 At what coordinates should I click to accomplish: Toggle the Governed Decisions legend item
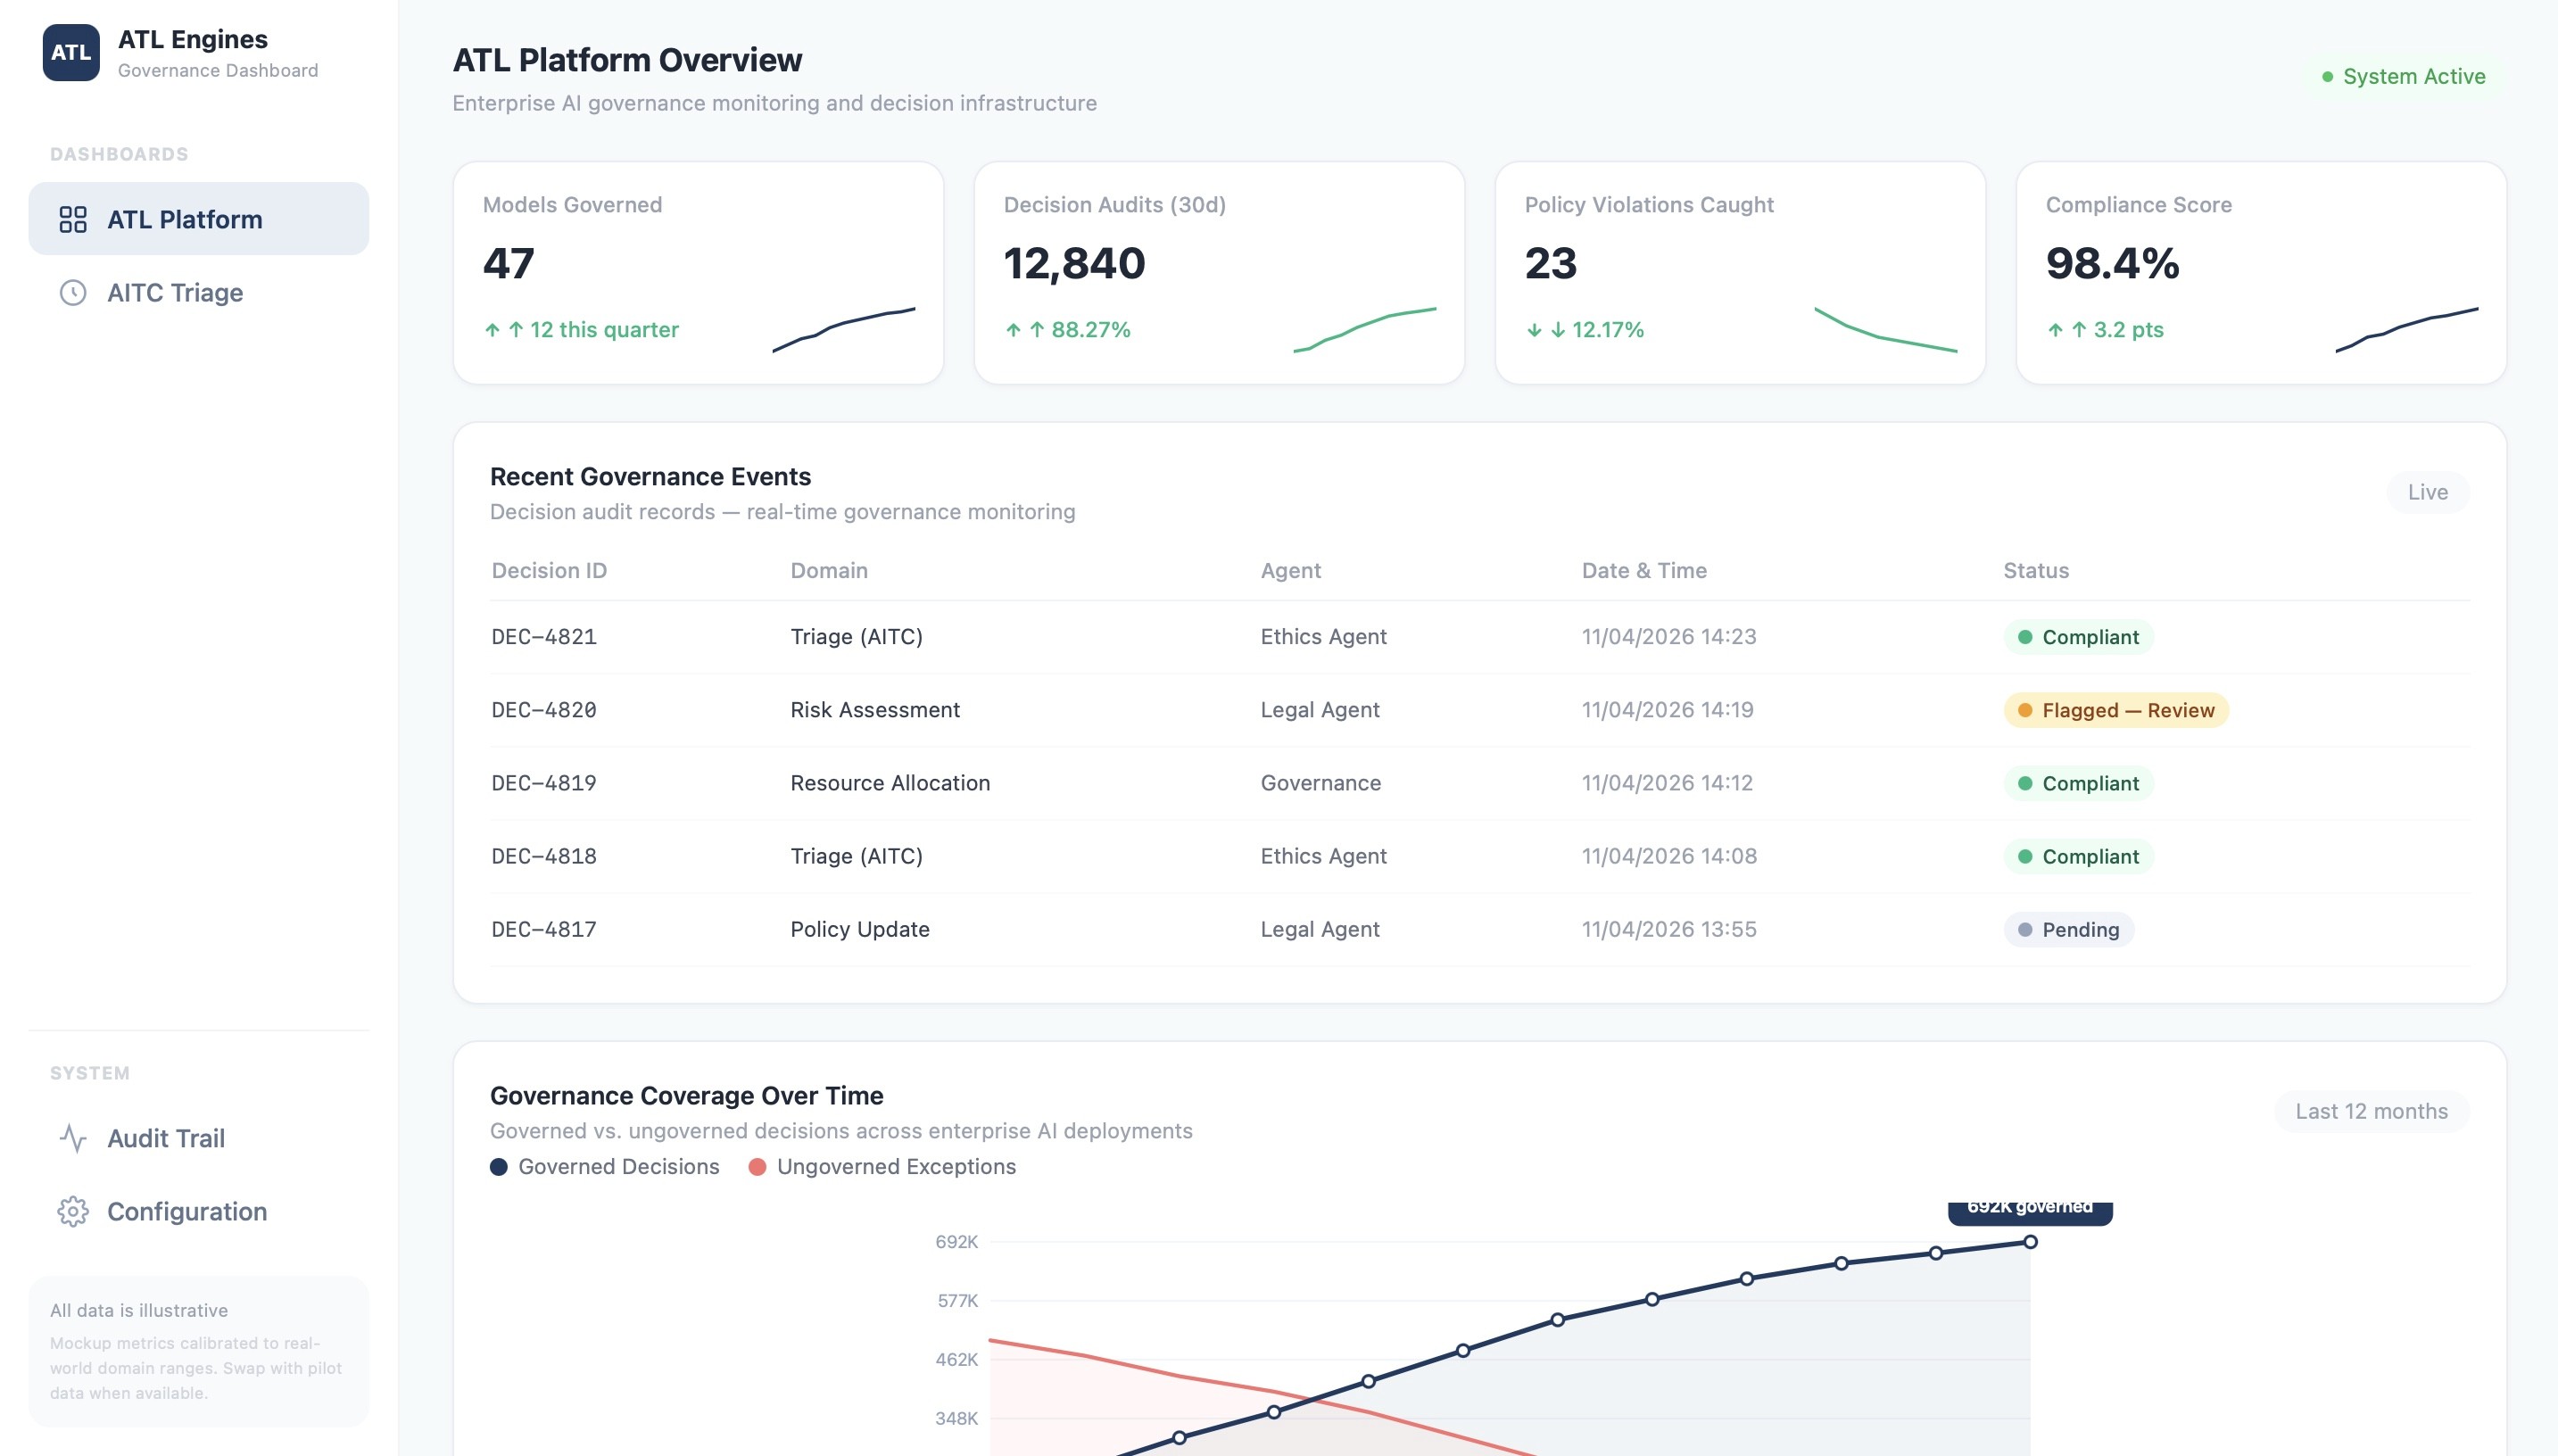605,1166
